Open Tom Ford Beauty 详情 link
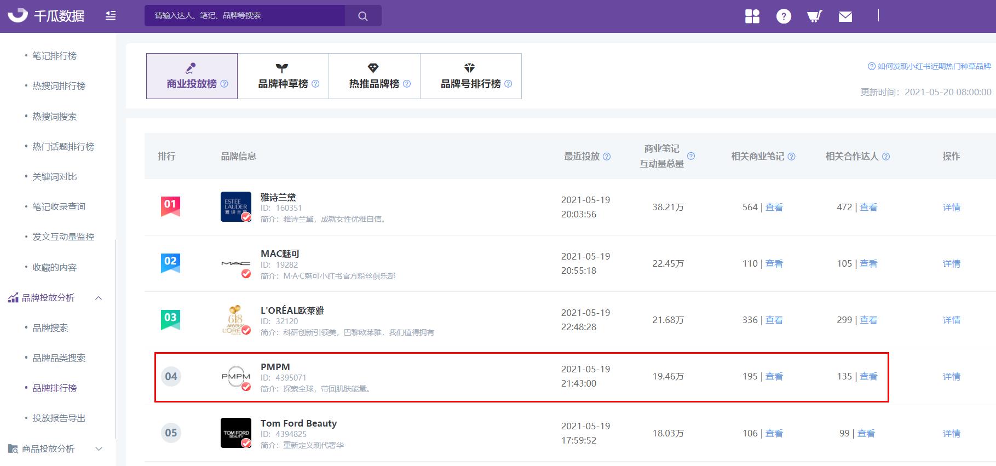996x466 pixels. pos(952,433)
